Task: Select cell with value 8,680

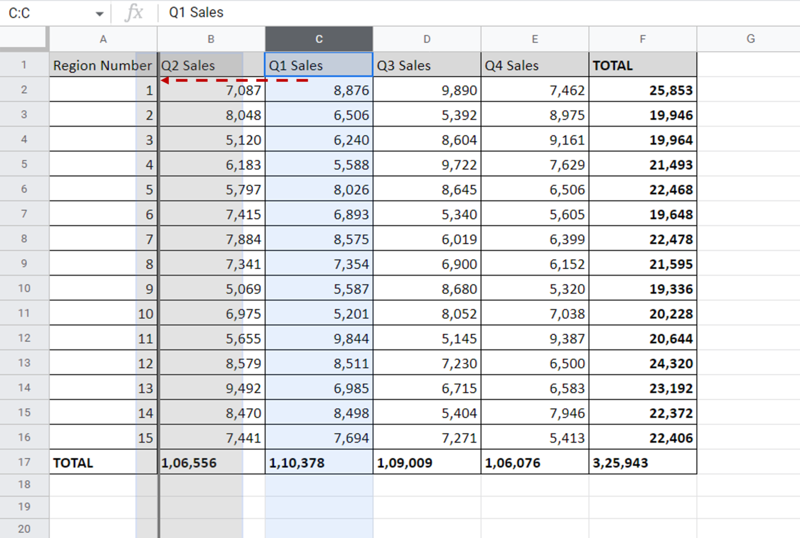Action: [x=427, y=288]
